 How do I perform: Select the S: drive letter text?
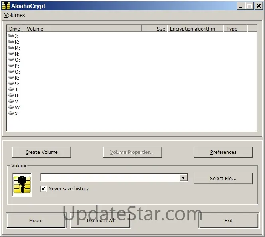click(x=17, y=84)
